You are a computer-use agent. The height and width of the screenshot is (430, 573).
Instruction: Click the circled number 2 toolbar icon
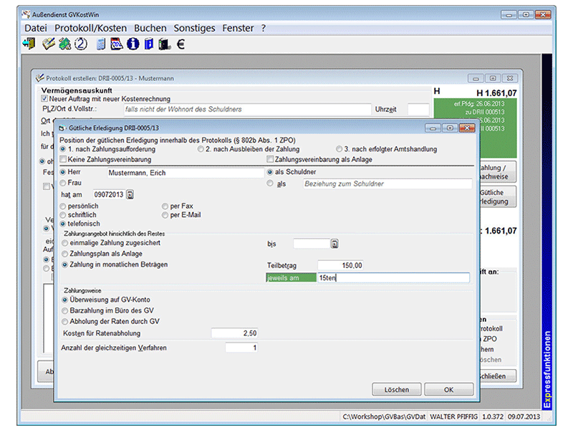(x=80, y=44)
